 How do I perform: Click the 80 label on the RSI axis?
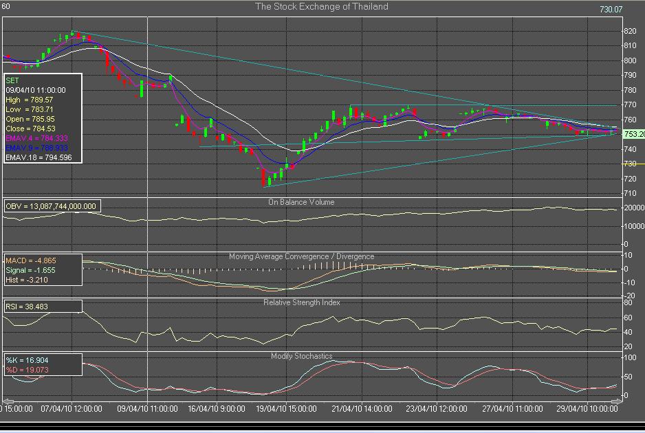click(x=628, y=302)
